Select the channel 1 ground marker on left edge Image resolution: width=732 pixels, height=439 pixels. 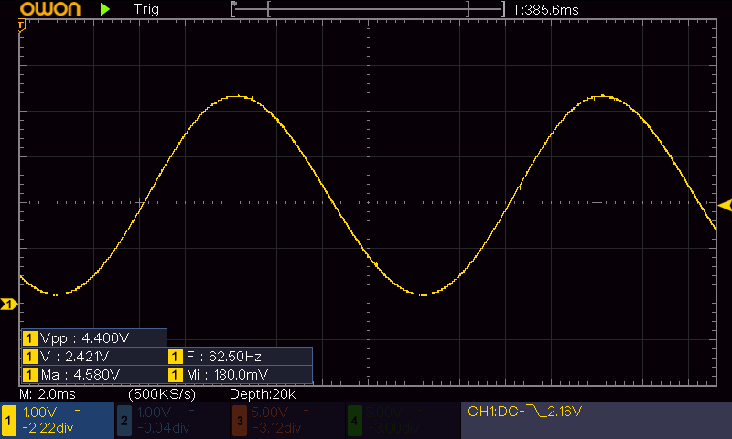[x=9, y=304]
